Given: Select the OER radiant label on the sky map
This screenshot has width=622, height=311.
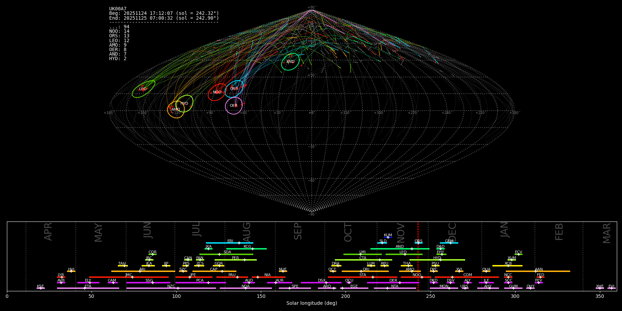Looking at the screenshot, I should pyautogui.click(x=234, y=106).
